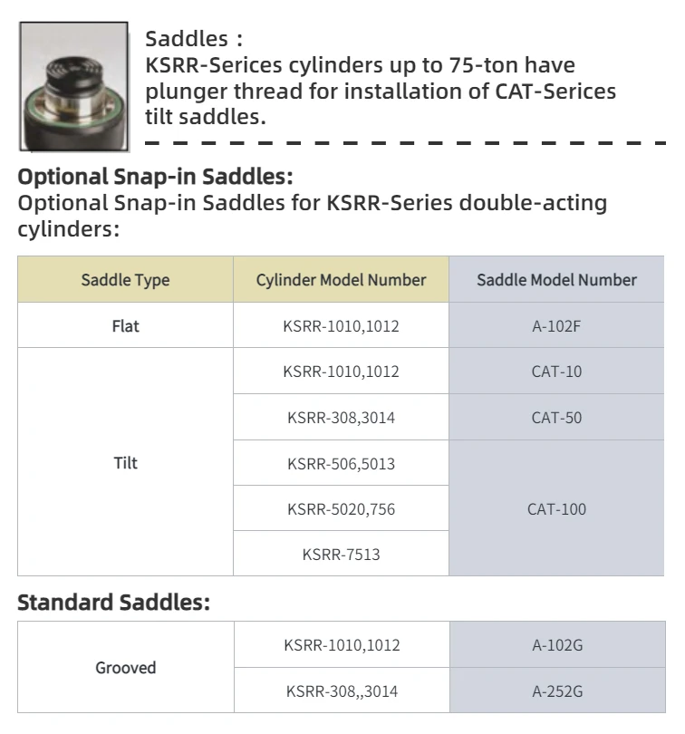Click the CAT-100 saddle model cell
Screen dimensions: 685x734
[x=556, y=508]
